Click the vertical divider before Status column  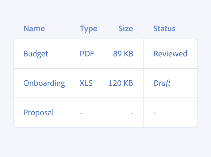click(143, 83)
